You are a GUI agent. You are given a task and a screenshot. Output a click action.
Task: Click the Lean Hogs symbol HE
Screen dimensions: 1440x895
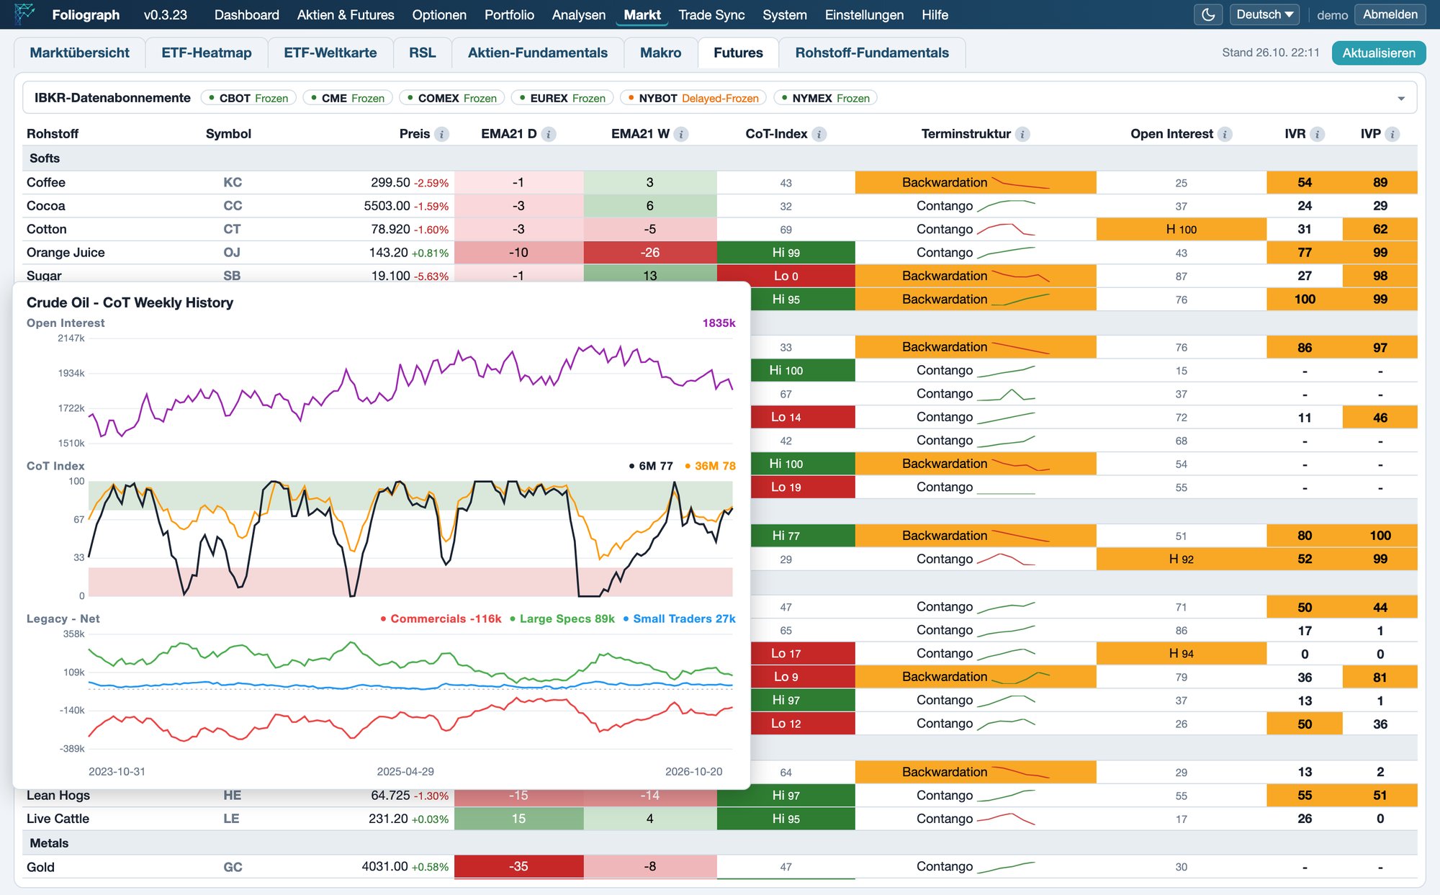pos(232,795)
